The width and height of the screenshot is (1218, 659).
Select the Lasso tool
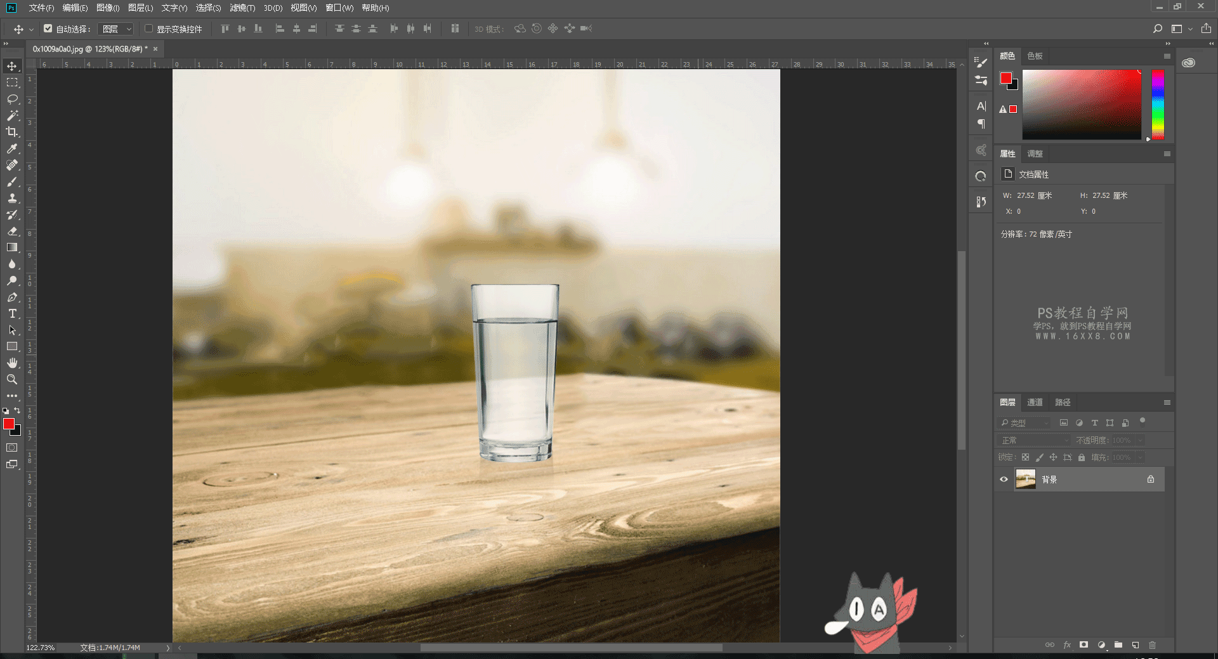[12, 99]
